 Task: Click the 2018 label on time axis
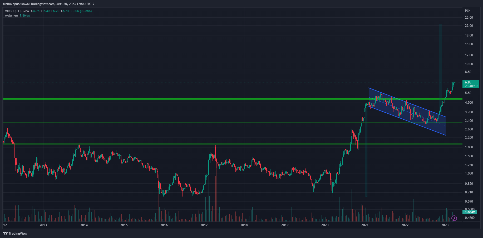[x=244, y=225]
